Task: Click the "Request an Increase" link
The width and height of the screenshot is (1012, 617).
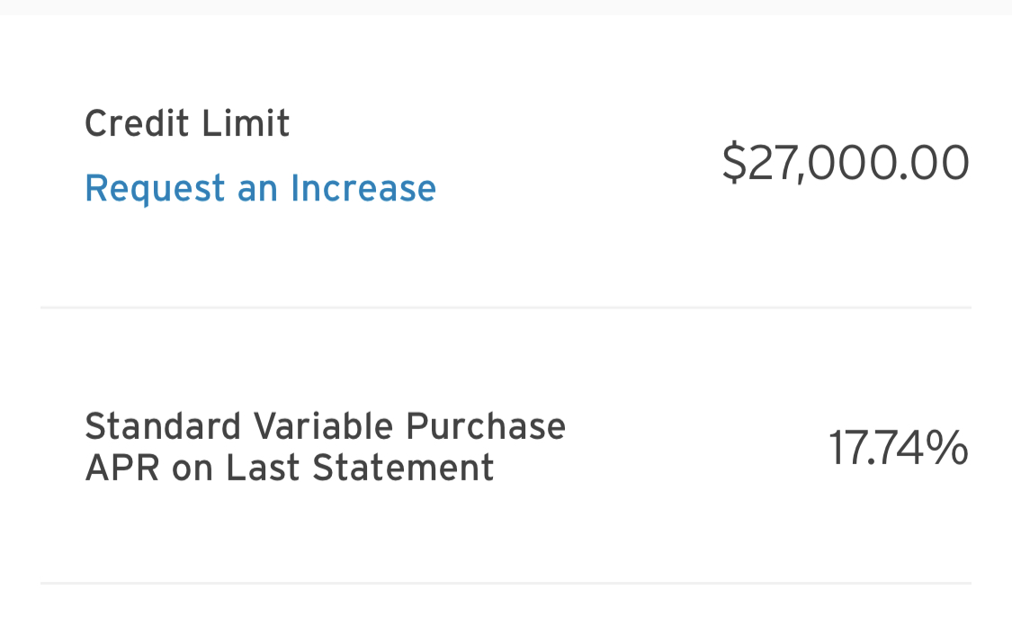Action: coord(260,189)
